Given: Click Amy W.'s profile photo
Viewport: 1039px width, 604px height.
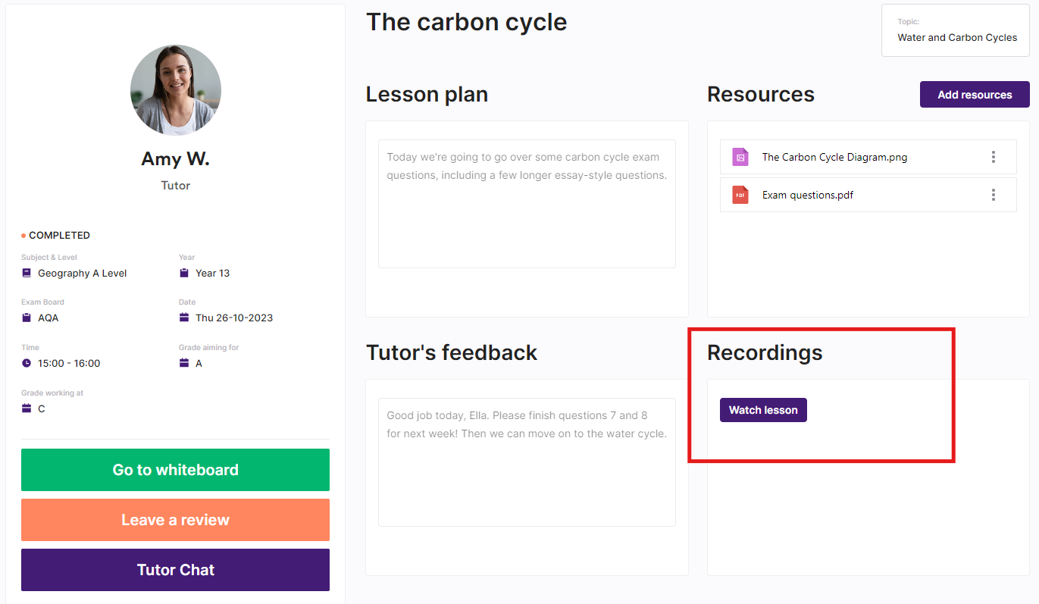Looking at the screenshot, I should 176,90.
